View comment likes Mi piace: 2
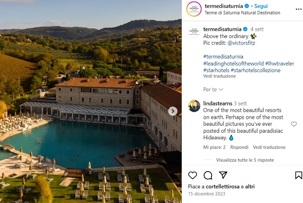This screenshot has width=303, height=203. pyautogui.click(x=215, y=147)
